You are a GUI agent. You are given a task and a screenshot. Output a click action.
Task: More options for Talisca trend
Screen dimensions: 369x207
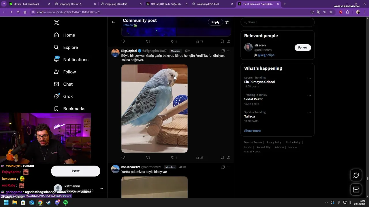(309, 113)
